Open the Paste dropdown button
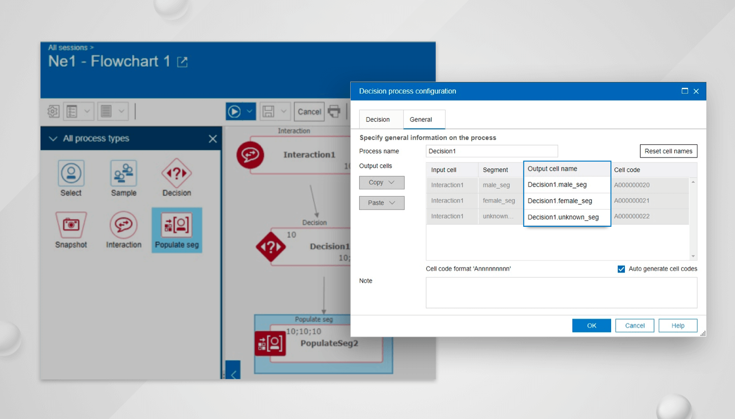Image resolution: width=735 pixels, height=419 pixels. click(x=381, y=203)
